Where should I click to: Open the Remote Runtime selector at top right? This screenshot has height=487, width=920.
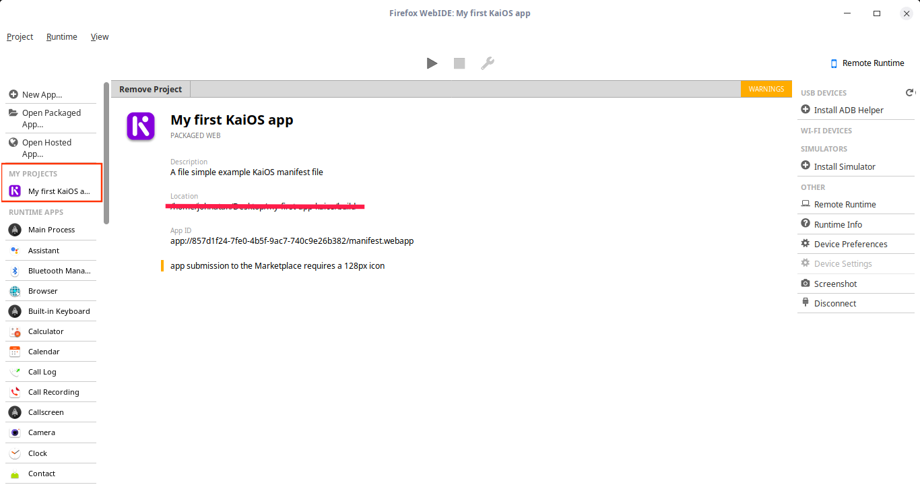[867, 63]
